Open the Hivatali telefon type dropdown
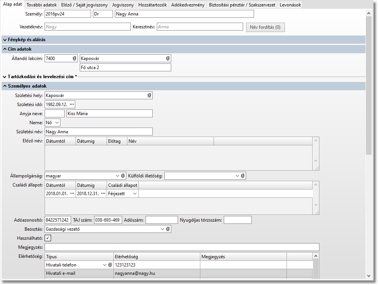This screenshot has width=378, height=285. pos(105,265)
